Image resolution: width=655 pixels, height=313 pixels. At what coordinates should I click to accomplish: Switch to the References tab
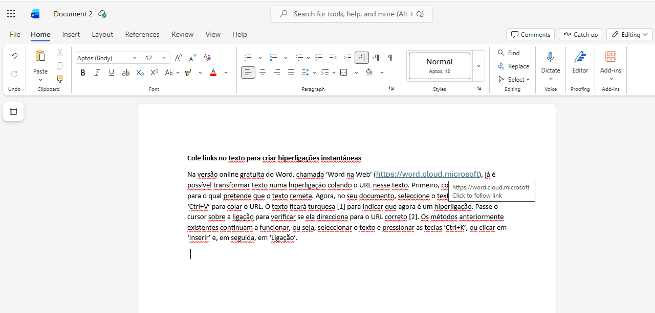point(142,34)
